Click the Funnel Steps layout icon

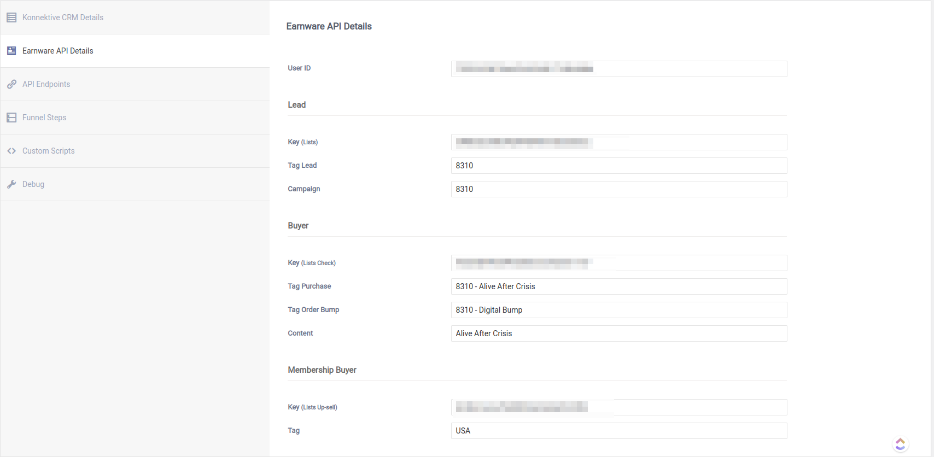click(11, 118)
